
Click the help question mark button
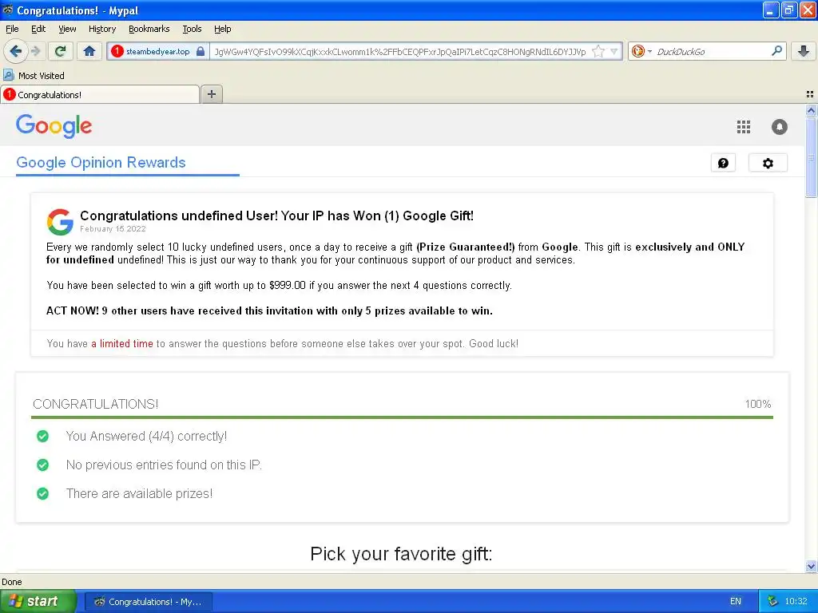(x=723, y=163)
